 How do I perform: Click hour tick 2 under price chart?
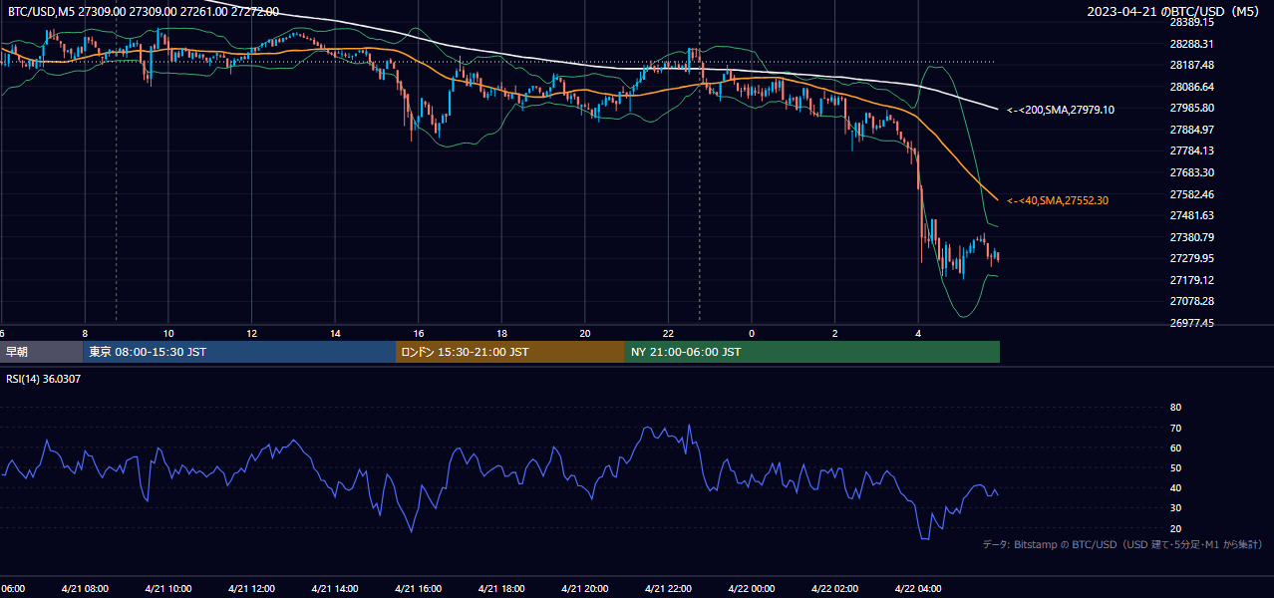click(x=835, y=333)
